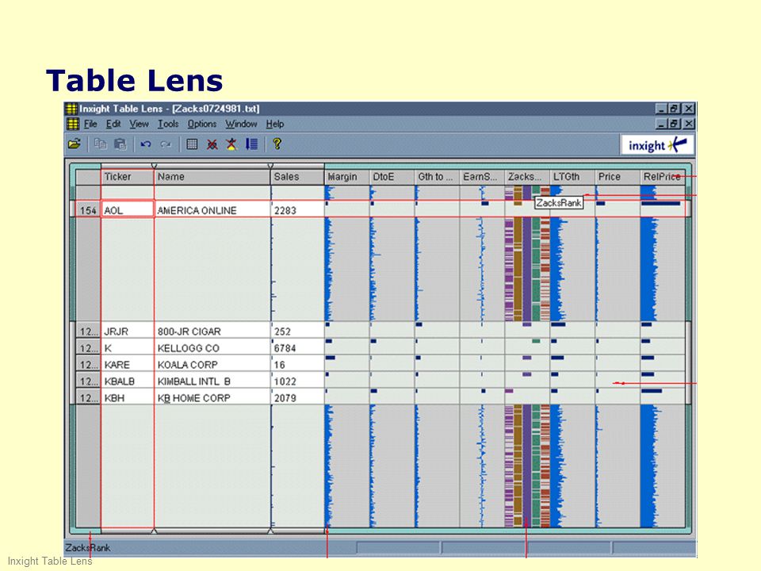Click the 'Zacks...' column header

tap(527, 177)
